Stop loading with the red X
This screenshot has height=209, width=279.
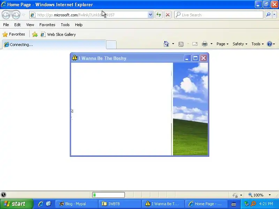point(168,15)
